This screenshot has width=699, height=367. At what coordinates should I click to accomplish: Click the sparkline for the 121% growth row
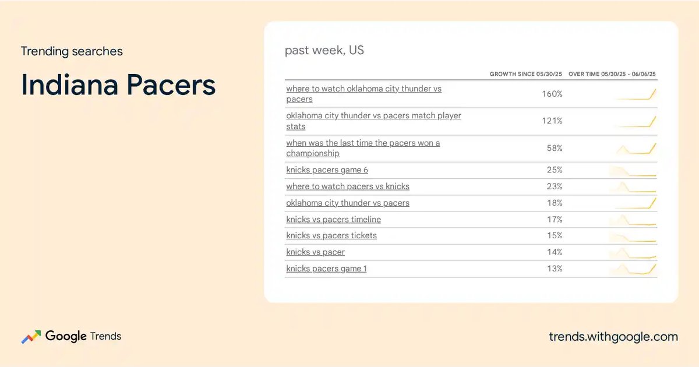coord(636,121)
